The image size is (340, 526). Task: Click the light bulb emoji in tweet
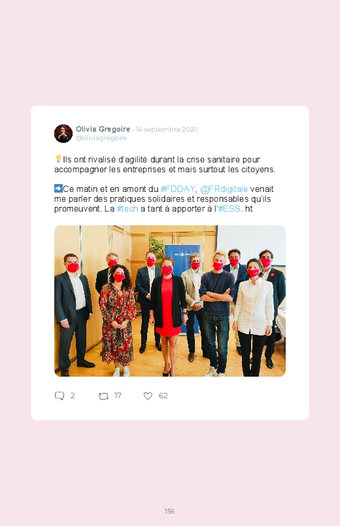tap(58, 159)
